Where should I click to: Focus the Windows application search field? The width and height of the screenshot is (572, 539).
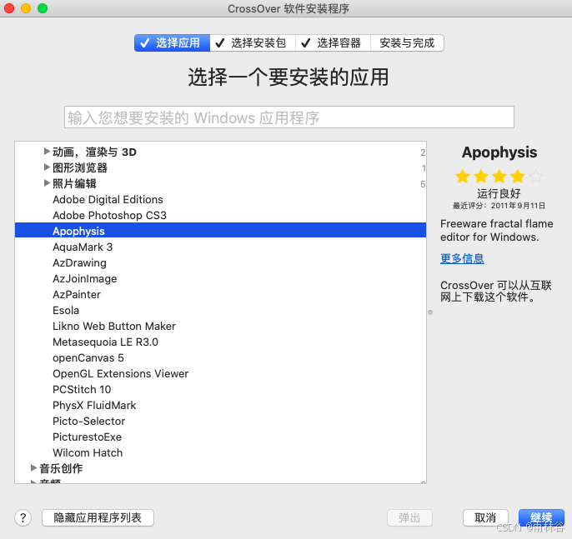(x=289, y=117)
